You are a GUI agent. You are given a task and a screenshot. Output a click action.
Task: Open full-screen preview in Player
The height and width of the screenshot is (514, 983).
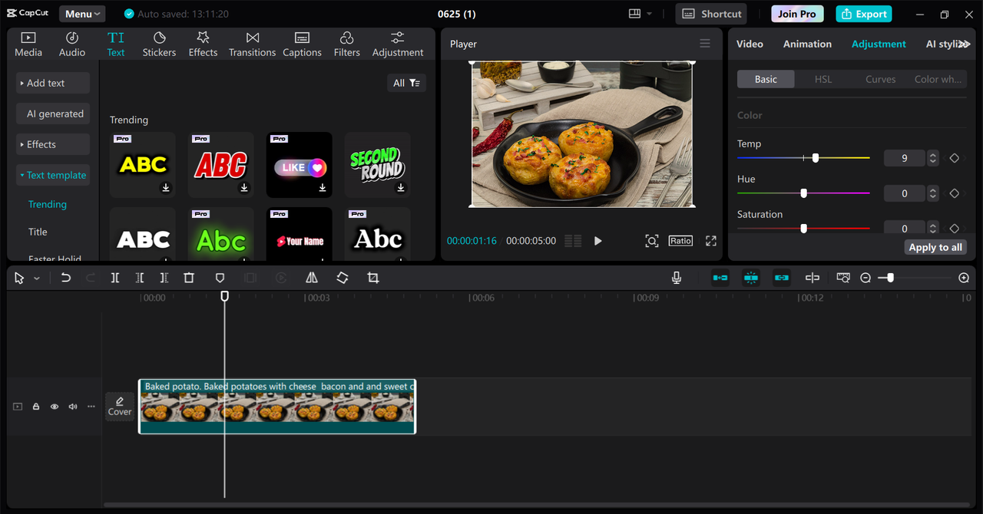pos(711,241)
